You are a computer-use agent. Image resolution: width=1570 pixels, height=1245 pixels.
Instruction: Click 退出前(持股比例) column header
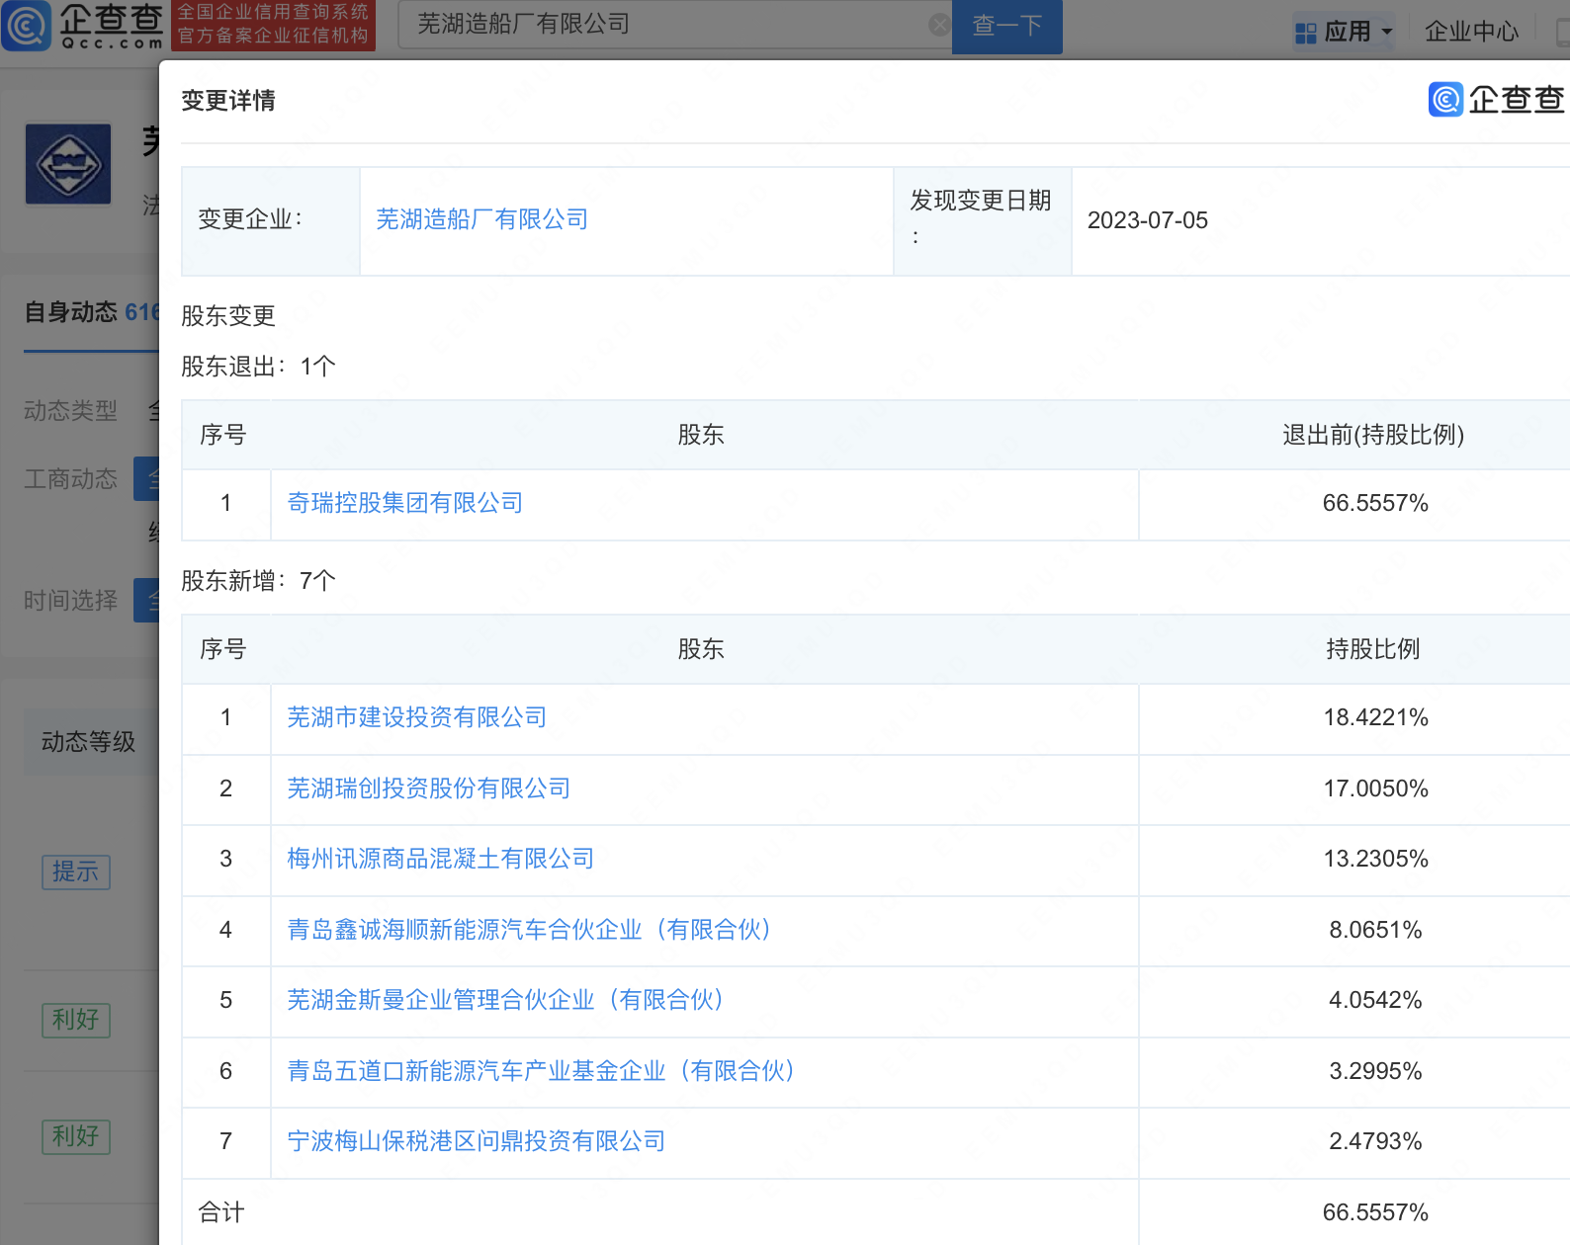pyautogui.click(x=1373, y=435)
